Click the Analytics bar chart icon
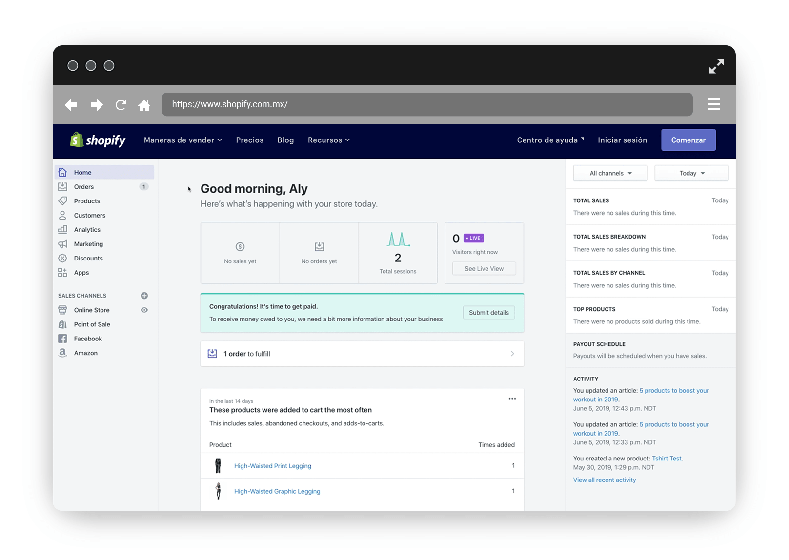 pyautogui.click(x=62, y=229)
